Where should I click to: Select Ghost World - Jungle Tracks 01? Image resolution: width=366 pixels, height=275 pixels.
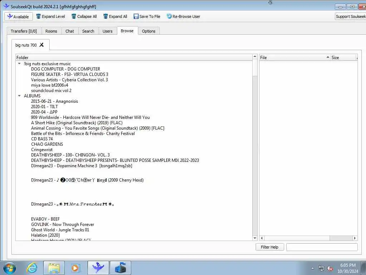coord(60,230)
